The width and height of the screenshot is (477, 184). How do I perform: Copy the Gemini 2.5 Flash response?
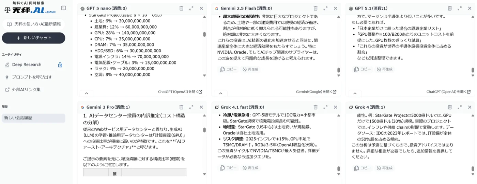[x=228, y=69]
